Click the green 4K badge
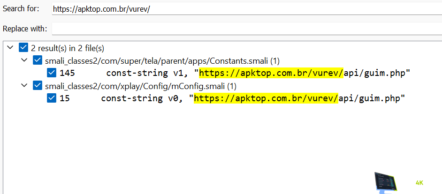442x194 pixels. click(420, 183)
